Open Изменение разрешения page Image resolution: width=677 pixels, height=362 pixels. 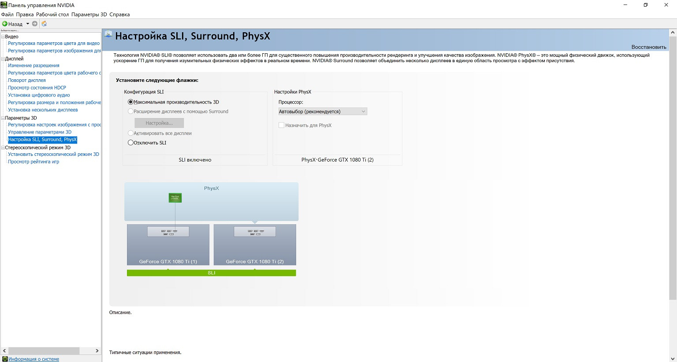(x=33, y=66)
